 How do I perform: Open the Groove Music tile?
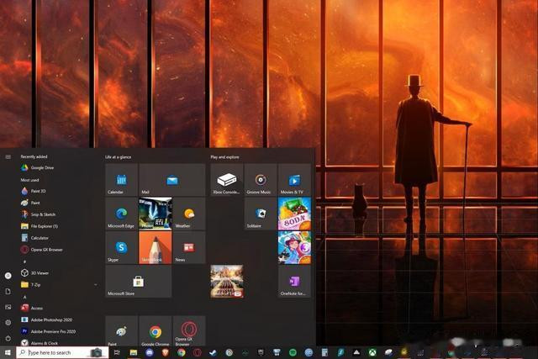(261, 180)
